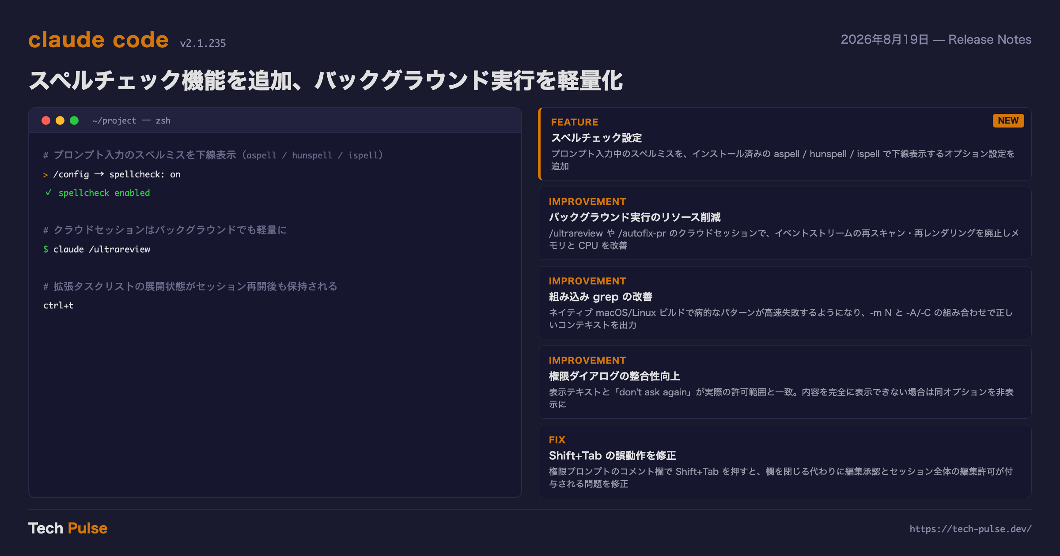Click the 'FEATURE' label on the first card
This screenshot has width=1060, height=556.
tap(575, 122)
